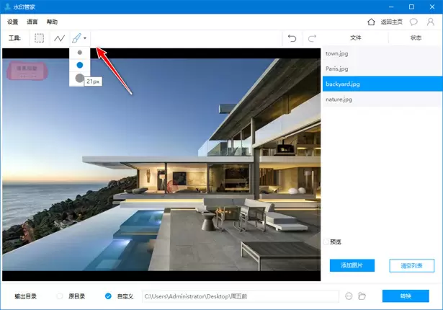Open the user account icon
This screenshot has height=310, width=443.
coord(431,22)
